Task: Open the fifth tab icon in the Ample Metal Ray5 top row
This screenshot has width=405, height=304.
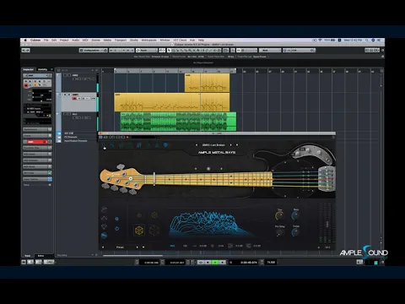Action: [139, 145]
